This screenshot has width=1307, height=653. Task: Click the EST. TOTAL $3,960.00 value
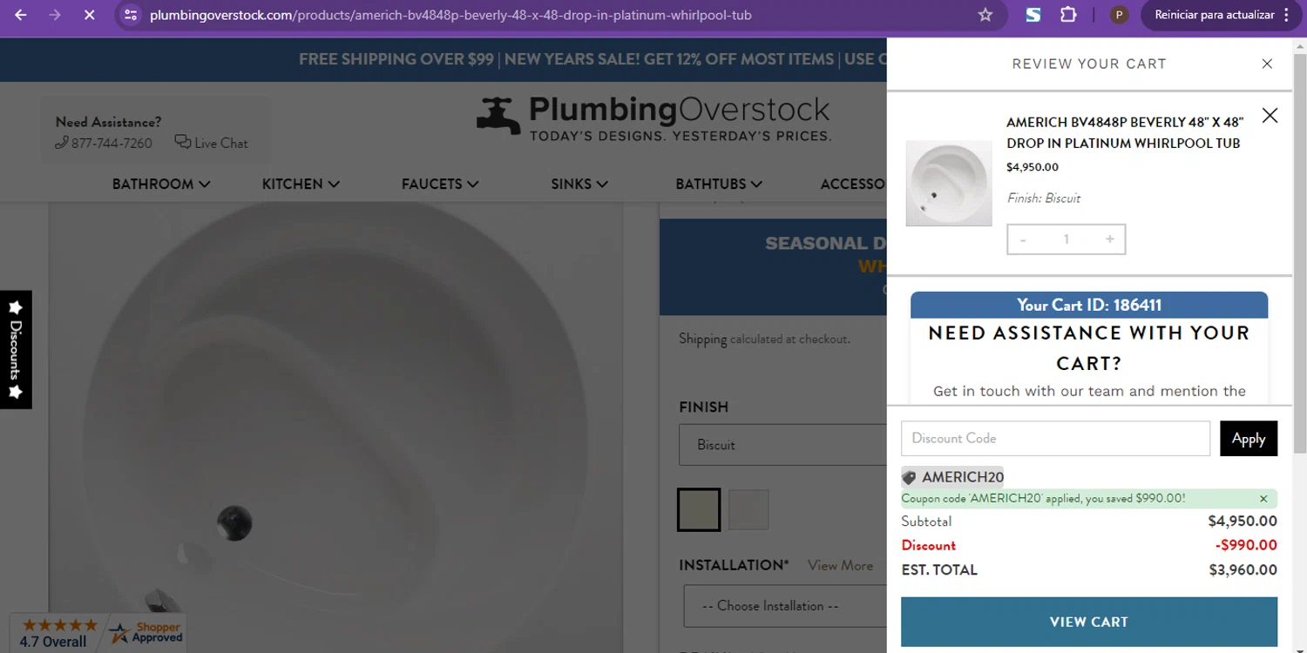tap(1243, 570)
